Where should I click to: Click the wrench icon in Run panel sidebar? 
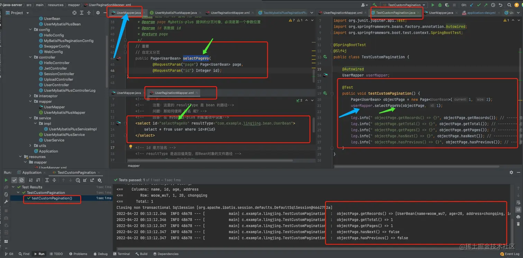pyautogui.click(x=6, y=201)
